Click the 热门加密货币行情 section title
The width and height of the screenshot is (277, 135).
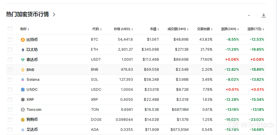(x=28, y=14)
